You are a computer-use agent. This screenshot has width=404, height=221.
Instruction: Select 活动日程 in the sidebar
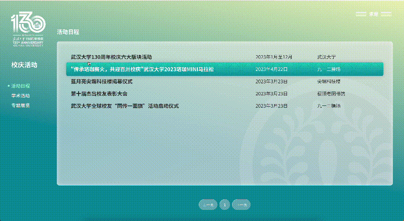[21, 86]
